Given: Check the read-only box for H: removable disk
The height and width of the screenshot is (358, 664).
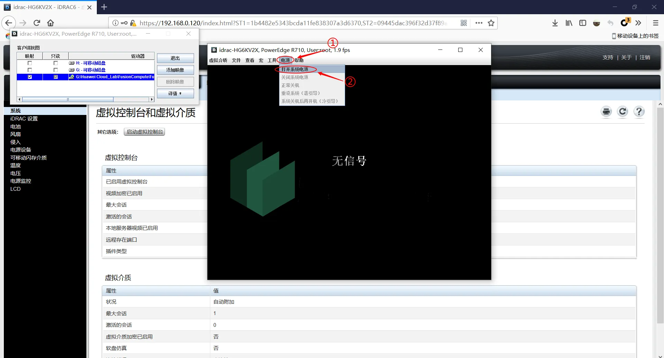Looking at the screenshot, I should (x=56, y=63).
